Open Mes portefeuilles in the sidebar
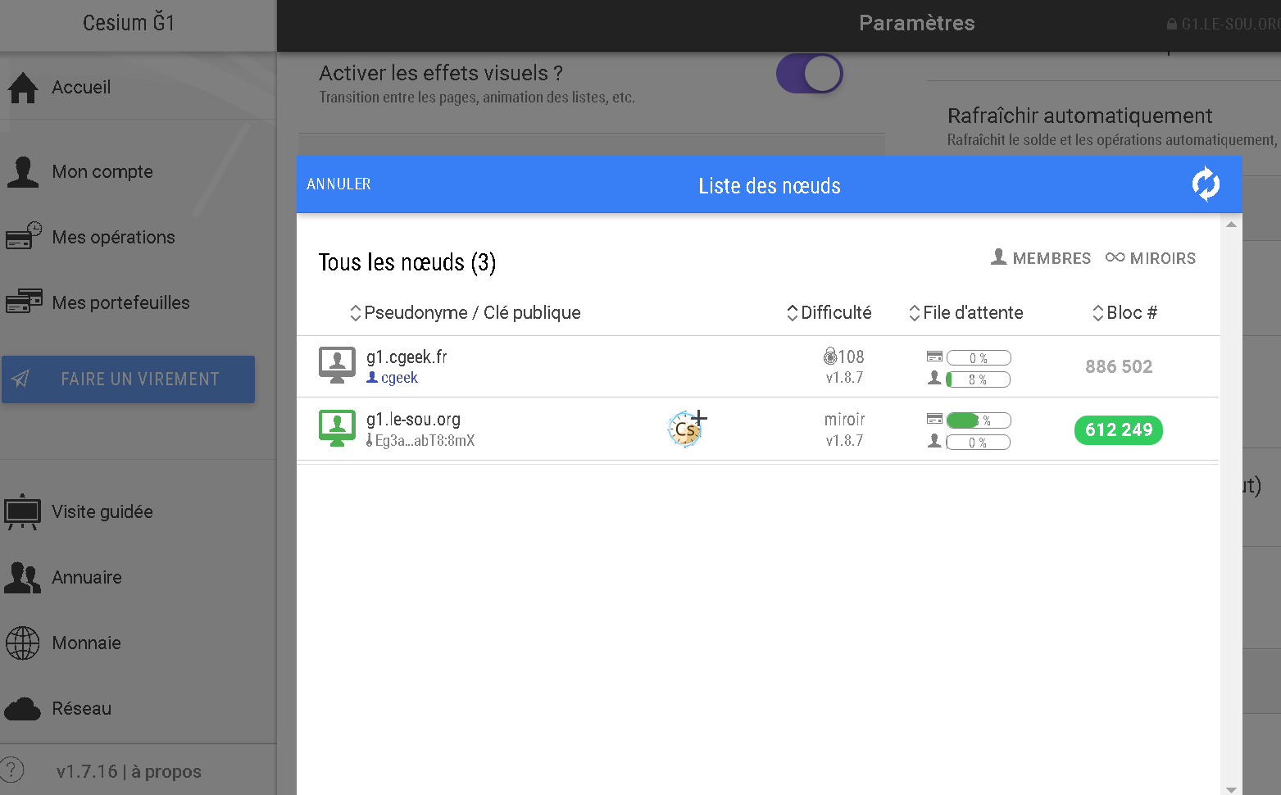 click(120, 303)
